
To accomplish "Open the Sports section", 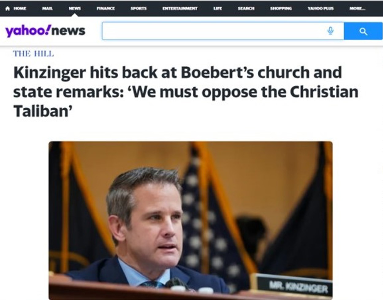I will click(x=138, y=9).
